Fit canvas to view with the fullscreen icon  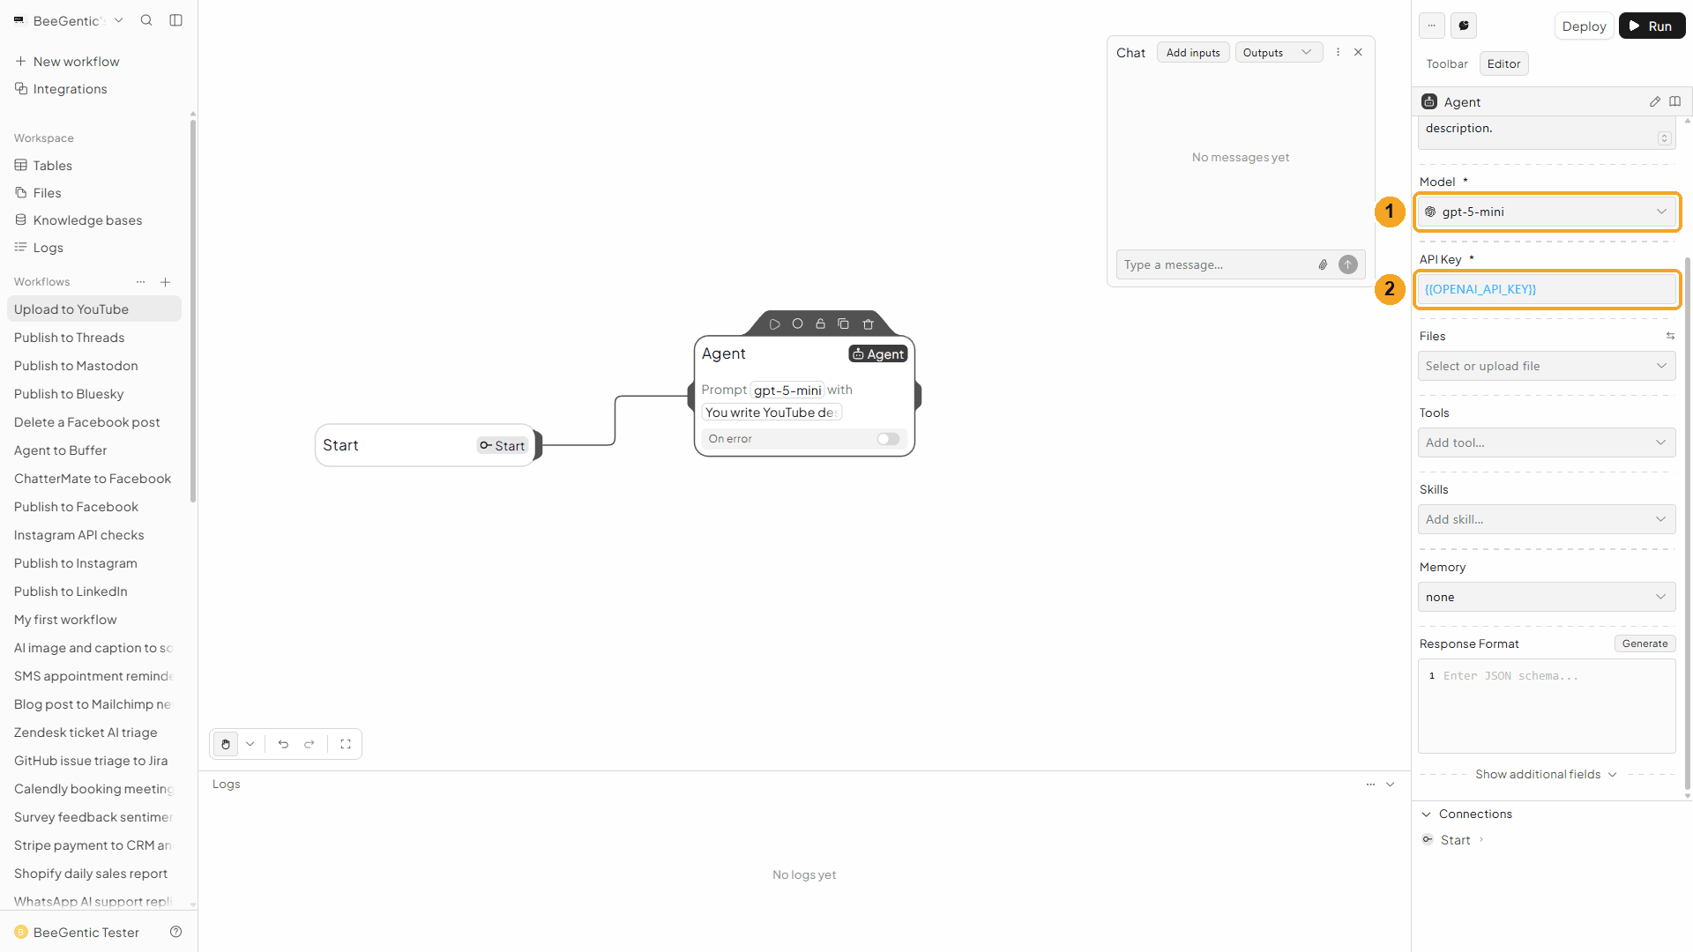(x=346, y=744)
